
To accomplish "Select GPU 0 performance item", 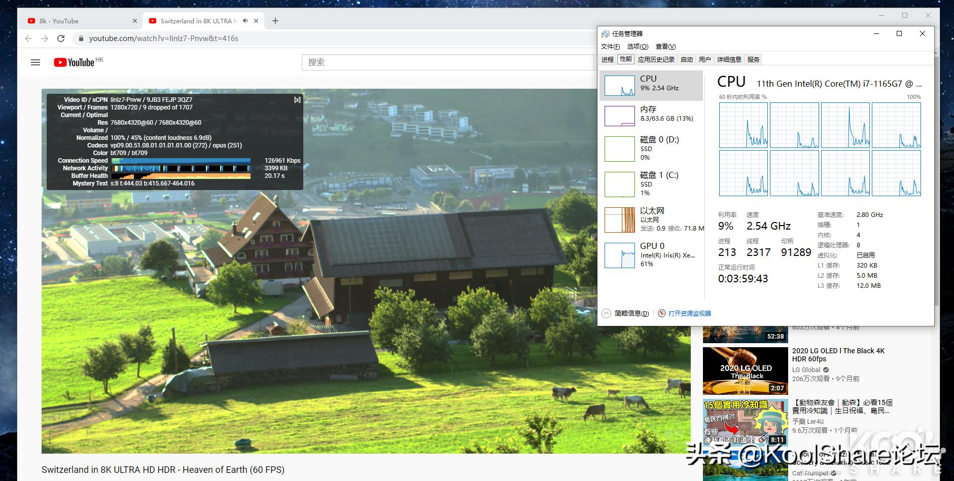I will (651, 255).
